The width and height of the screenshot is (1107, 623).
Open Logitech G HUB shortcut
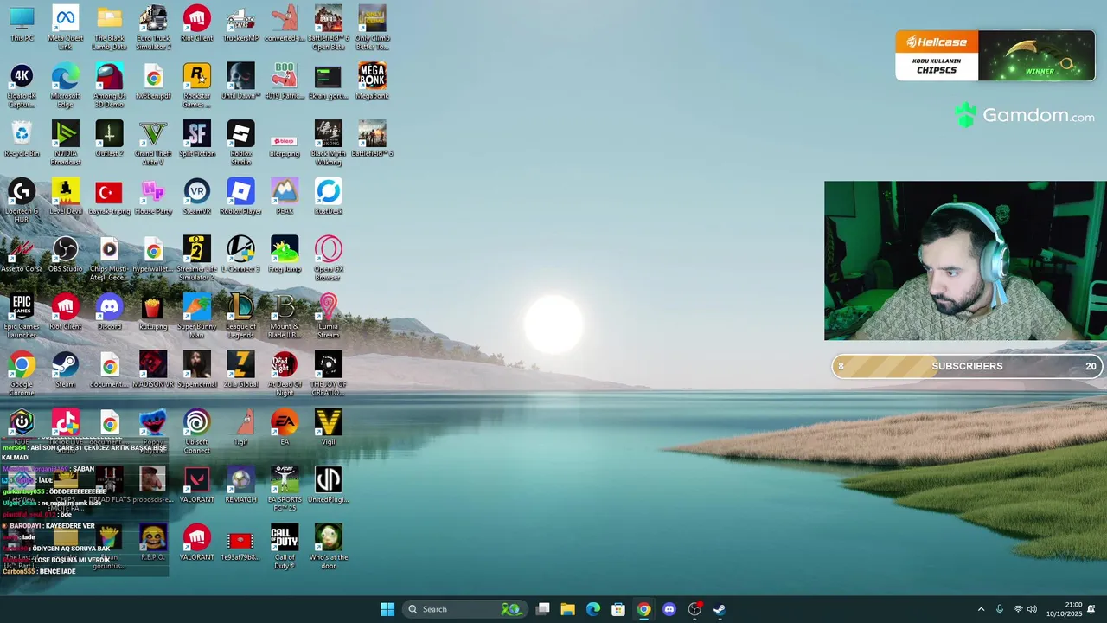click(22, 200)
